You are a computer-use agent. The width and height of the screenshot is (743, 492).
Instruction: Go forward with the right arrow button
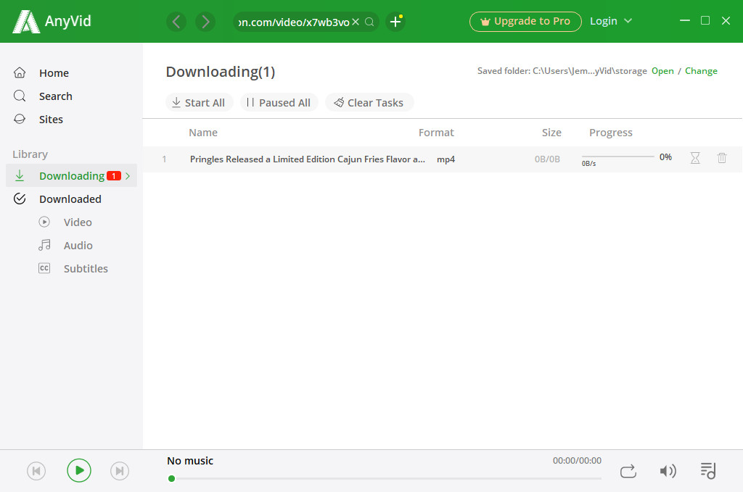click(x=205, y=22)
